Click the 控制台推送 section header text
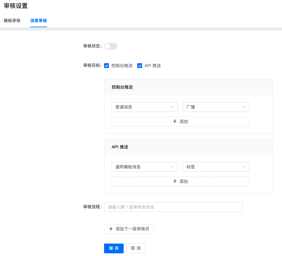The height and width of the screenshot is (256, 282). coord(122,87)
